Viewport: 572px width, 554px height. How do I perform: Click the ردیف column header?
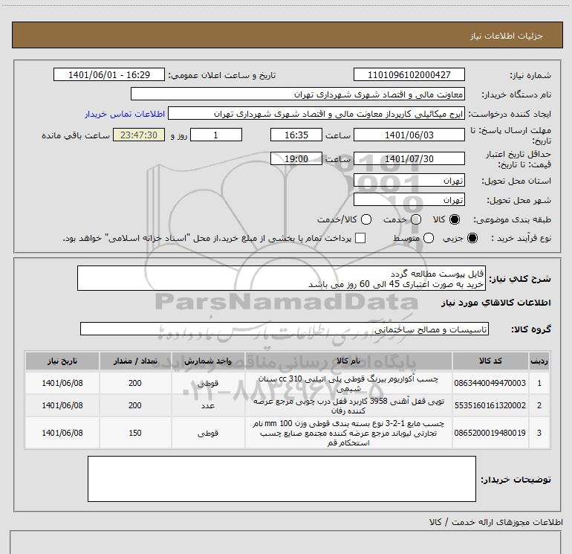539,361
